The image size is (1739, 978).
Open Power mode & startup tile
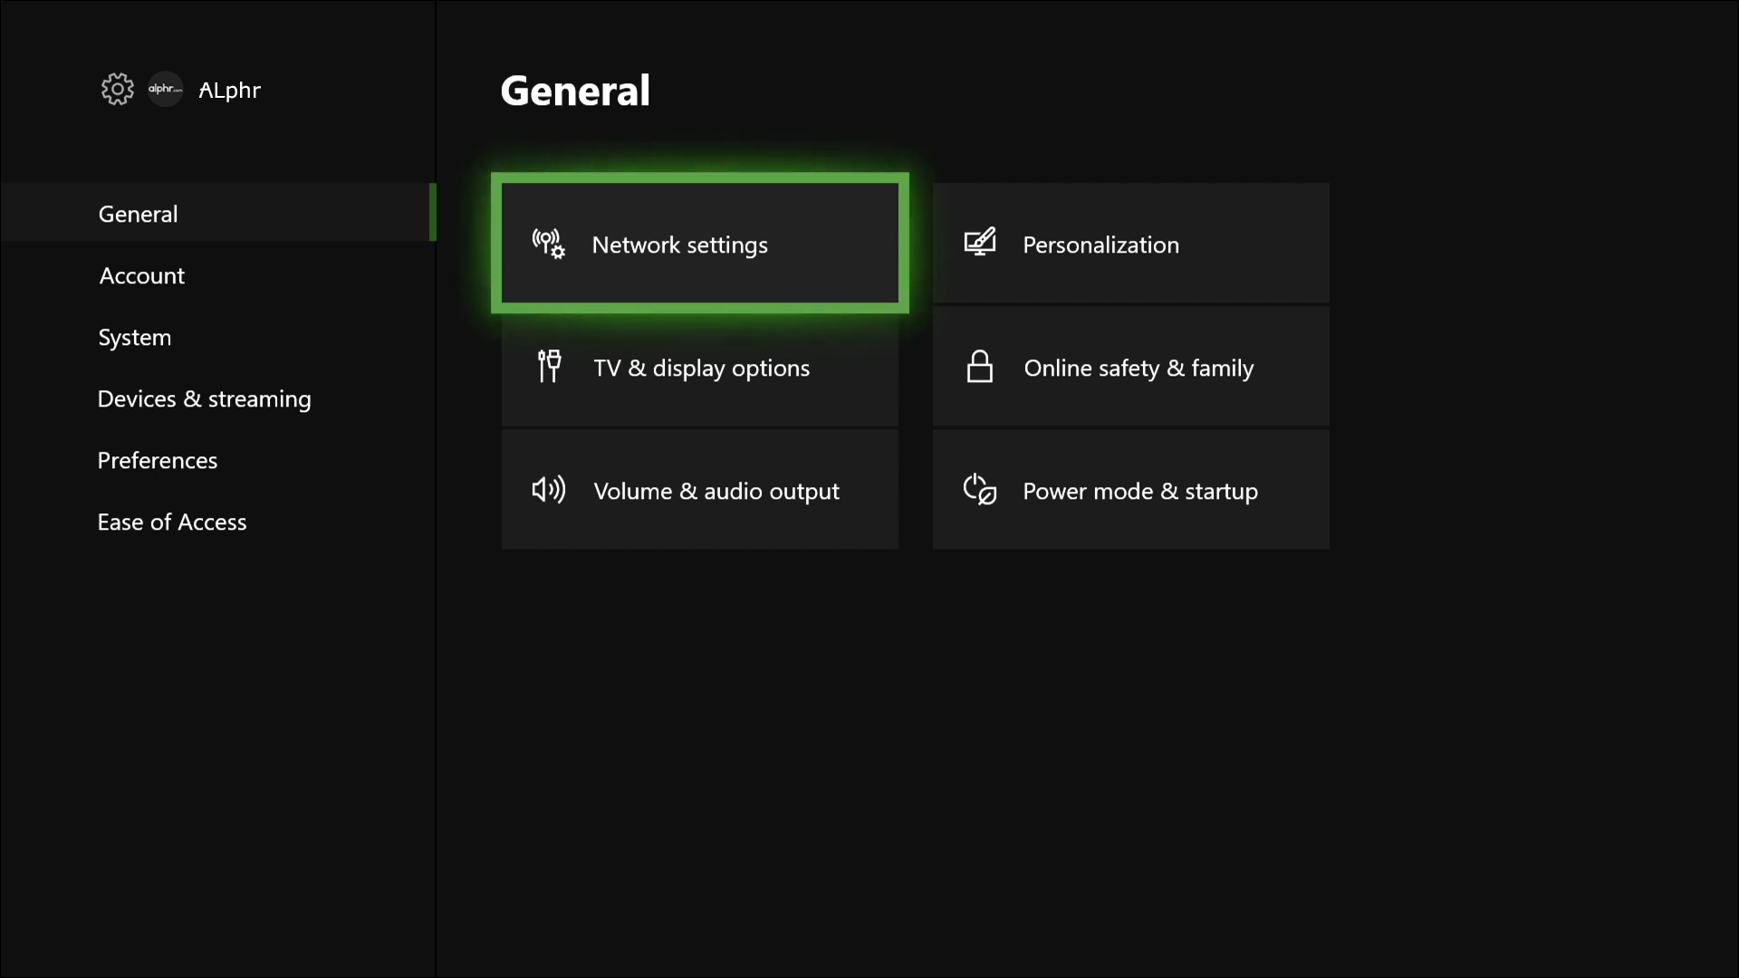1130,490
